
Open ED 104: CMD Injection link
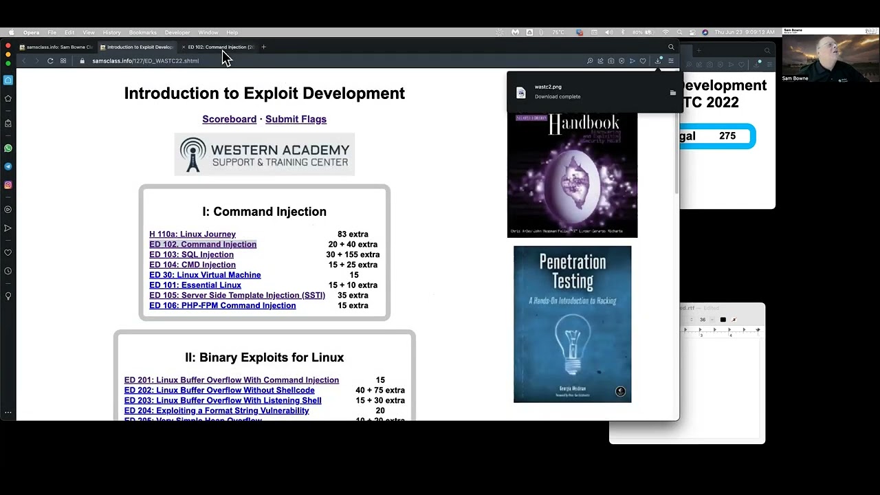point(192,265)
